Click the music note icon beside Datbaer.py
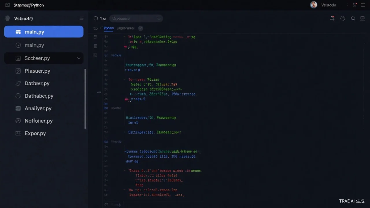This screenshot has height=208, width=370. click(x=18, y=83)
